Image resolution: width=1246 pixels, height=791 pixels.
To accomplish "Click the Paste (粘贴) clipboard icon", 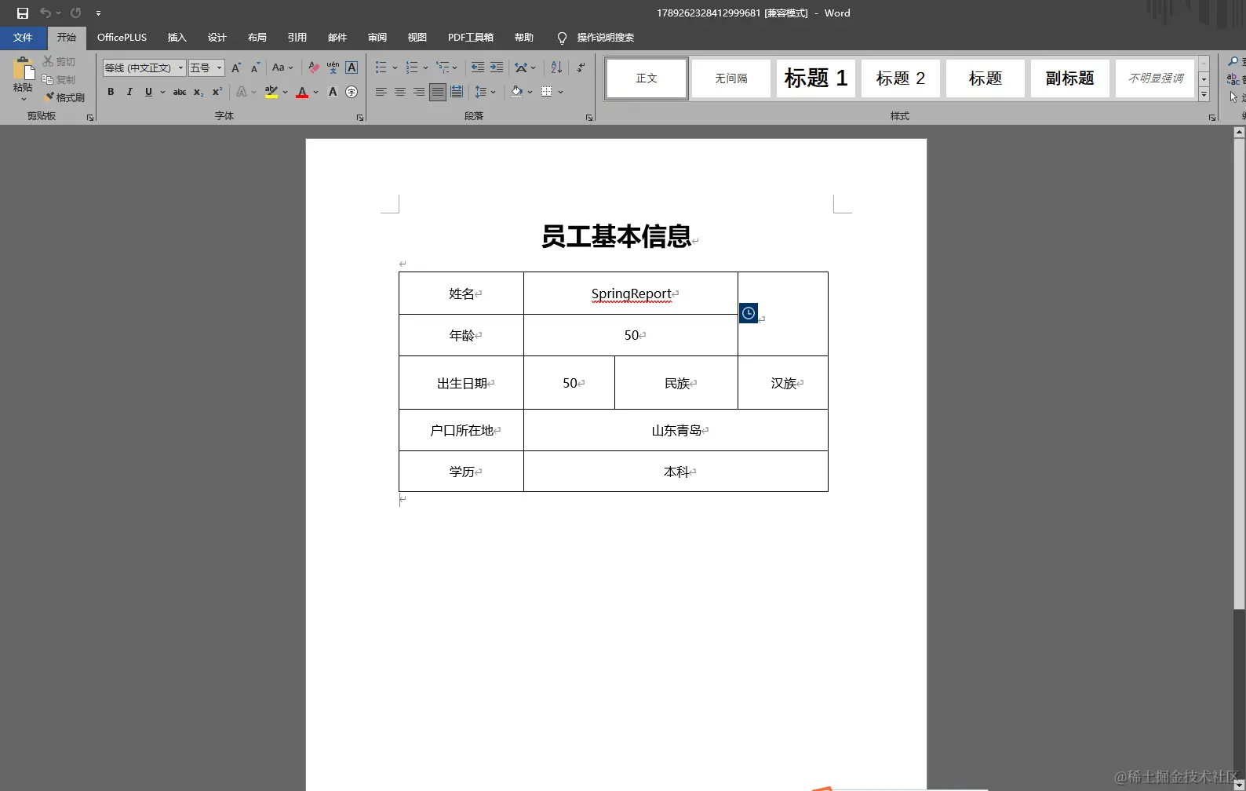I will pyautogui.click(x=23, y=69).
